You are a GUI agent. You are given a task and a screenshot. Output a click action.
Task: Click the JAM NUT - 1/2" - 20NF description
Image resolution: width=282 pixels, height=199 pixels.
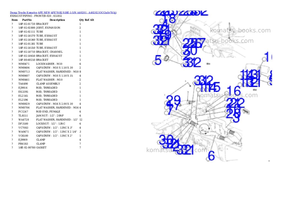coord(50,116)
